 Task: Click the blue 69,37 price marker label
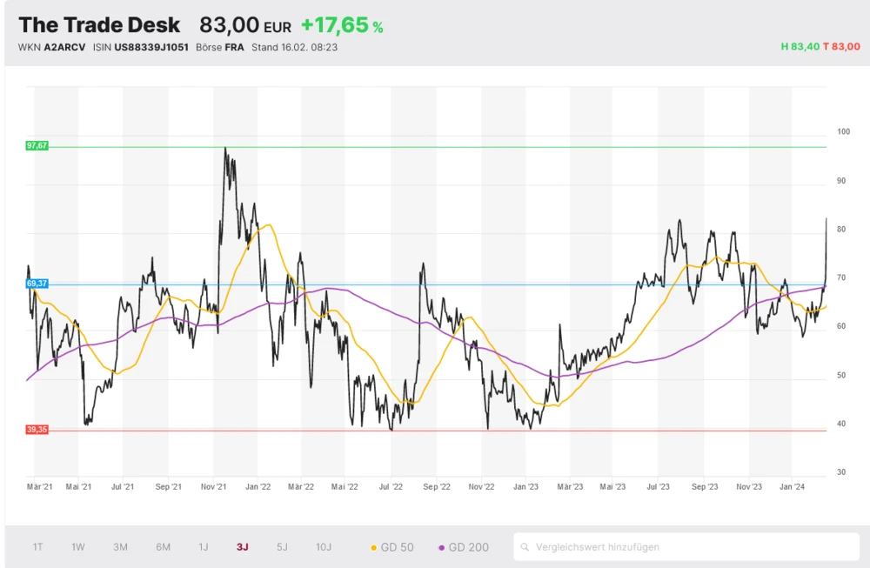point(37,284)
